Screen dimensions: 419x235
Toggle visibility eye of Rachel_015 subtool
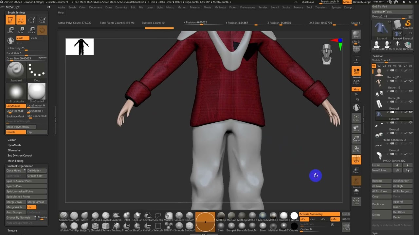[x=410, y=70]
